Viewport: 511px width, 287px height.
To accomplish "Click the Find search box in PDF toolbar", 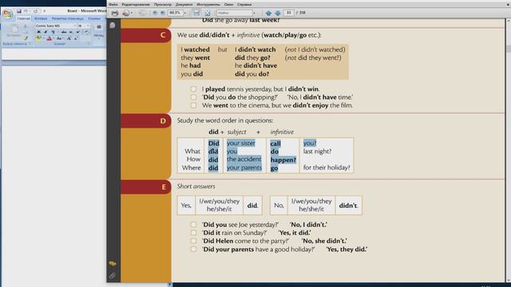I will tap(234, 13).
